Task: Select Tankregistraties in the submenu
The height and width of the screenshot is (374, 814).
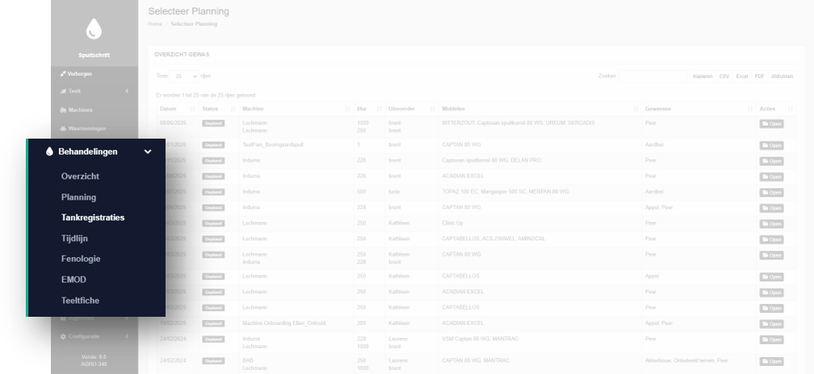Action: point(93,218)
